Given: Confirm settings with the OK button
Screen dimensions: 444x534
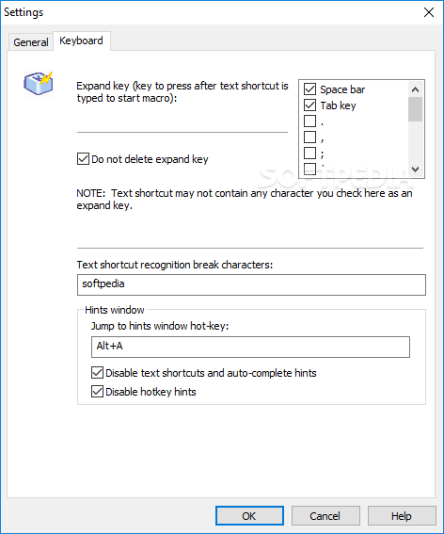Looking at the screenshot, I should pyautogui.click(x=249, y=516).
